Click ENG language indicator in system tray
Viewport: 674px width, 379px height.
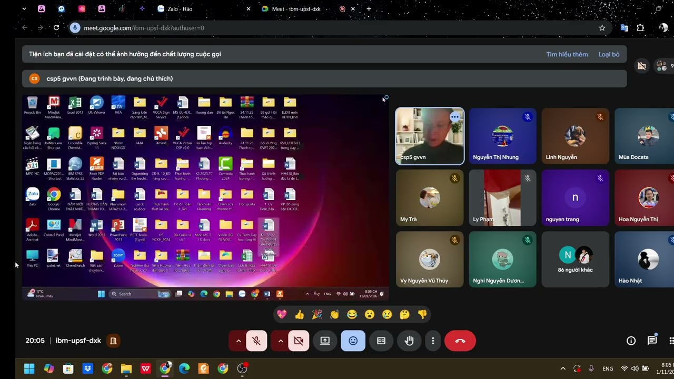608,368
